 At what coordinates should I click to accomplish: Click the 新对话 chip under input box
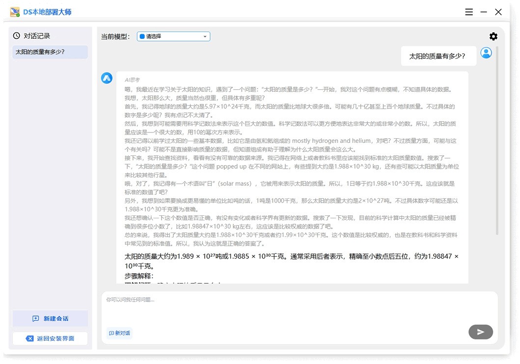(x=119, y=333)
